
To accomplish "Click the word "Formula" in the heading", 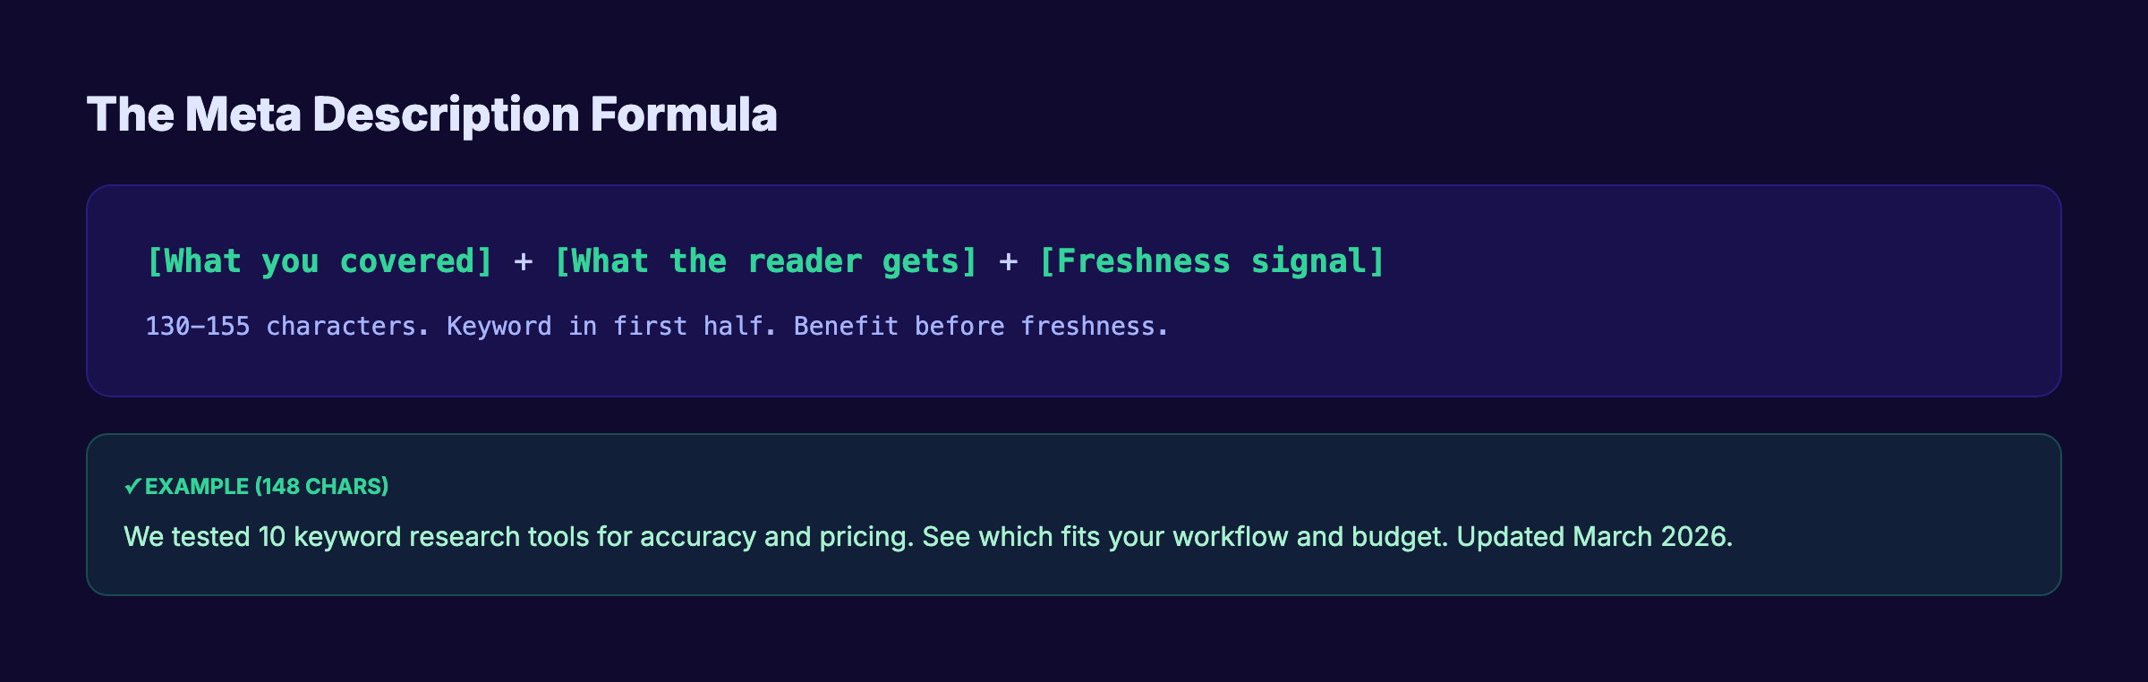I will (x=684, y=115).
